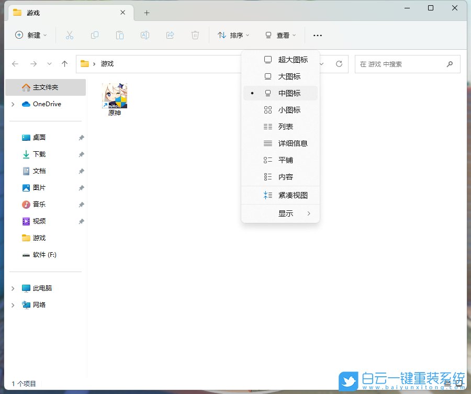Image resolution: width=471 pixels, height=394 pixels.
Task: Click the Copy icon in the toolbar
Action: tap(95, 35)
